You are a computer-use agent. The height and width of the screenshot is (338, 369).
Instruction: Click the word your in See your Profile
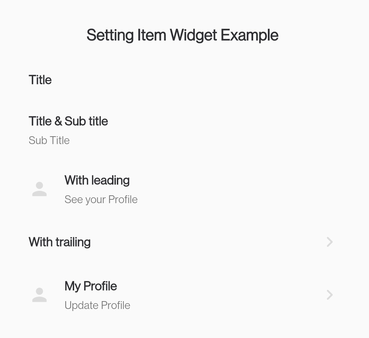[x=95, y=200]
